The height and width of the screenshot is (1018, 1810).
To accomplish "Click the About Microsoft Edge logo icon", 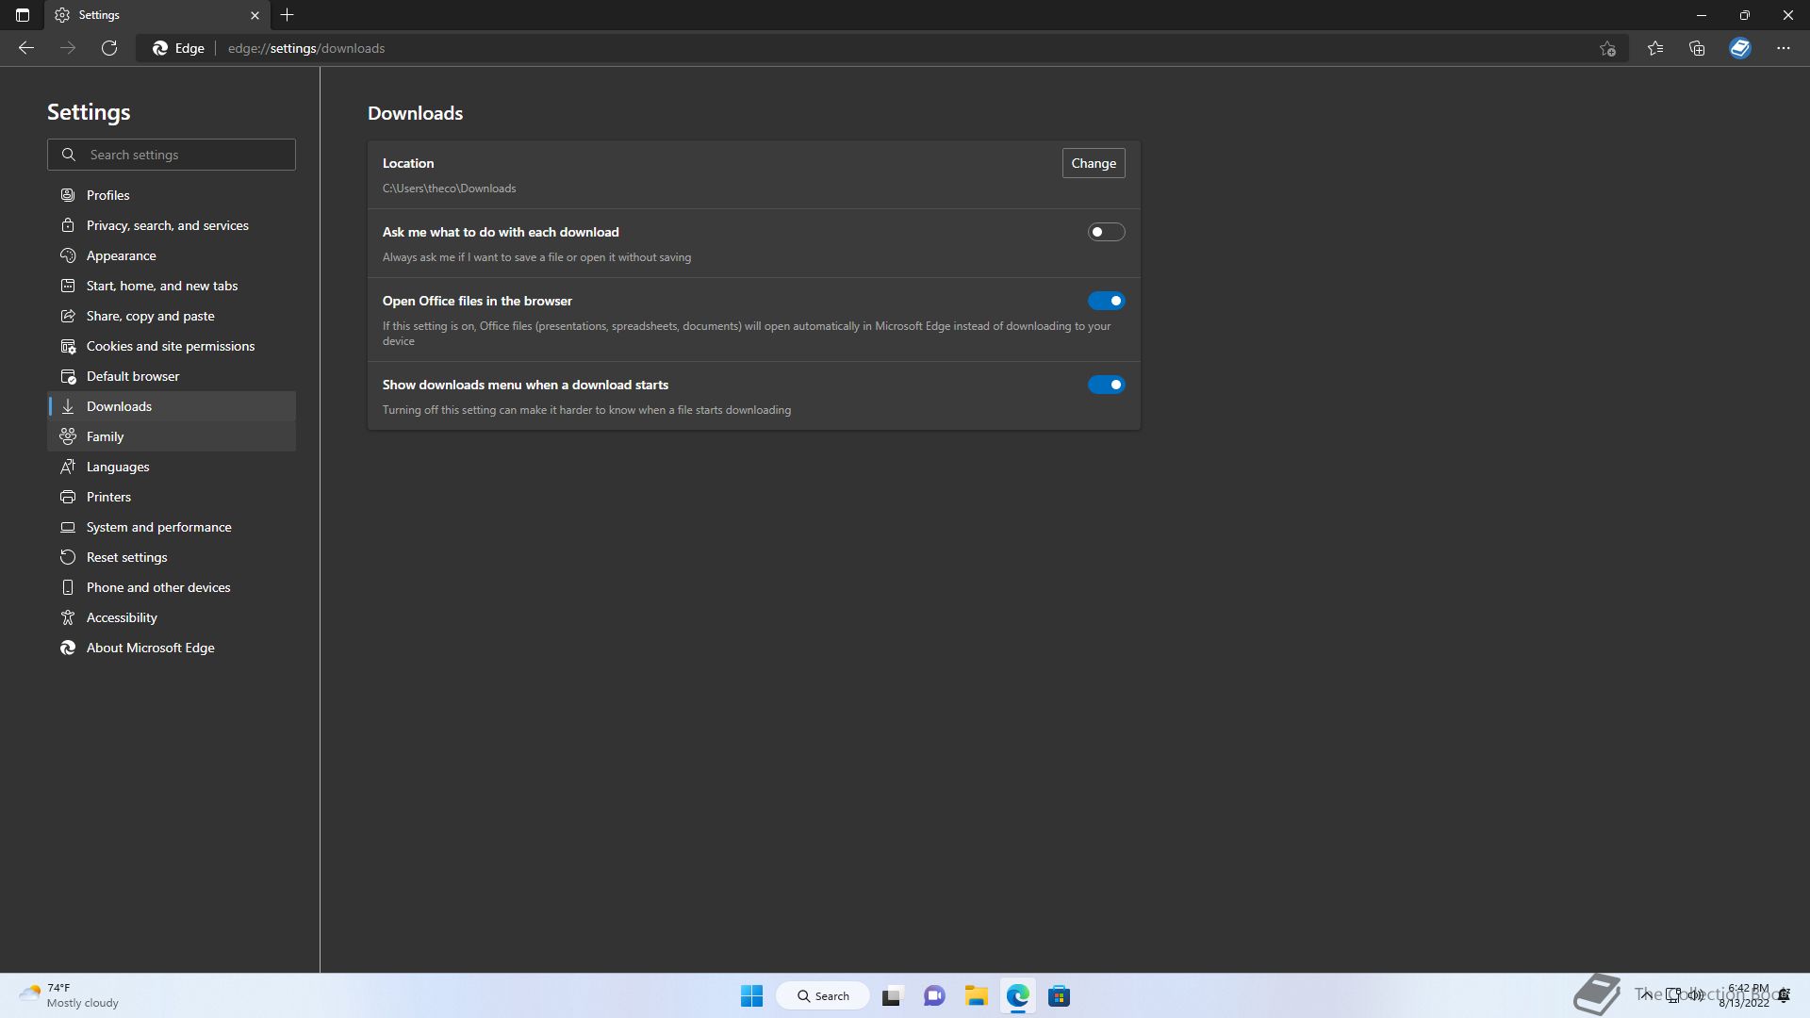I will (68, 648).
